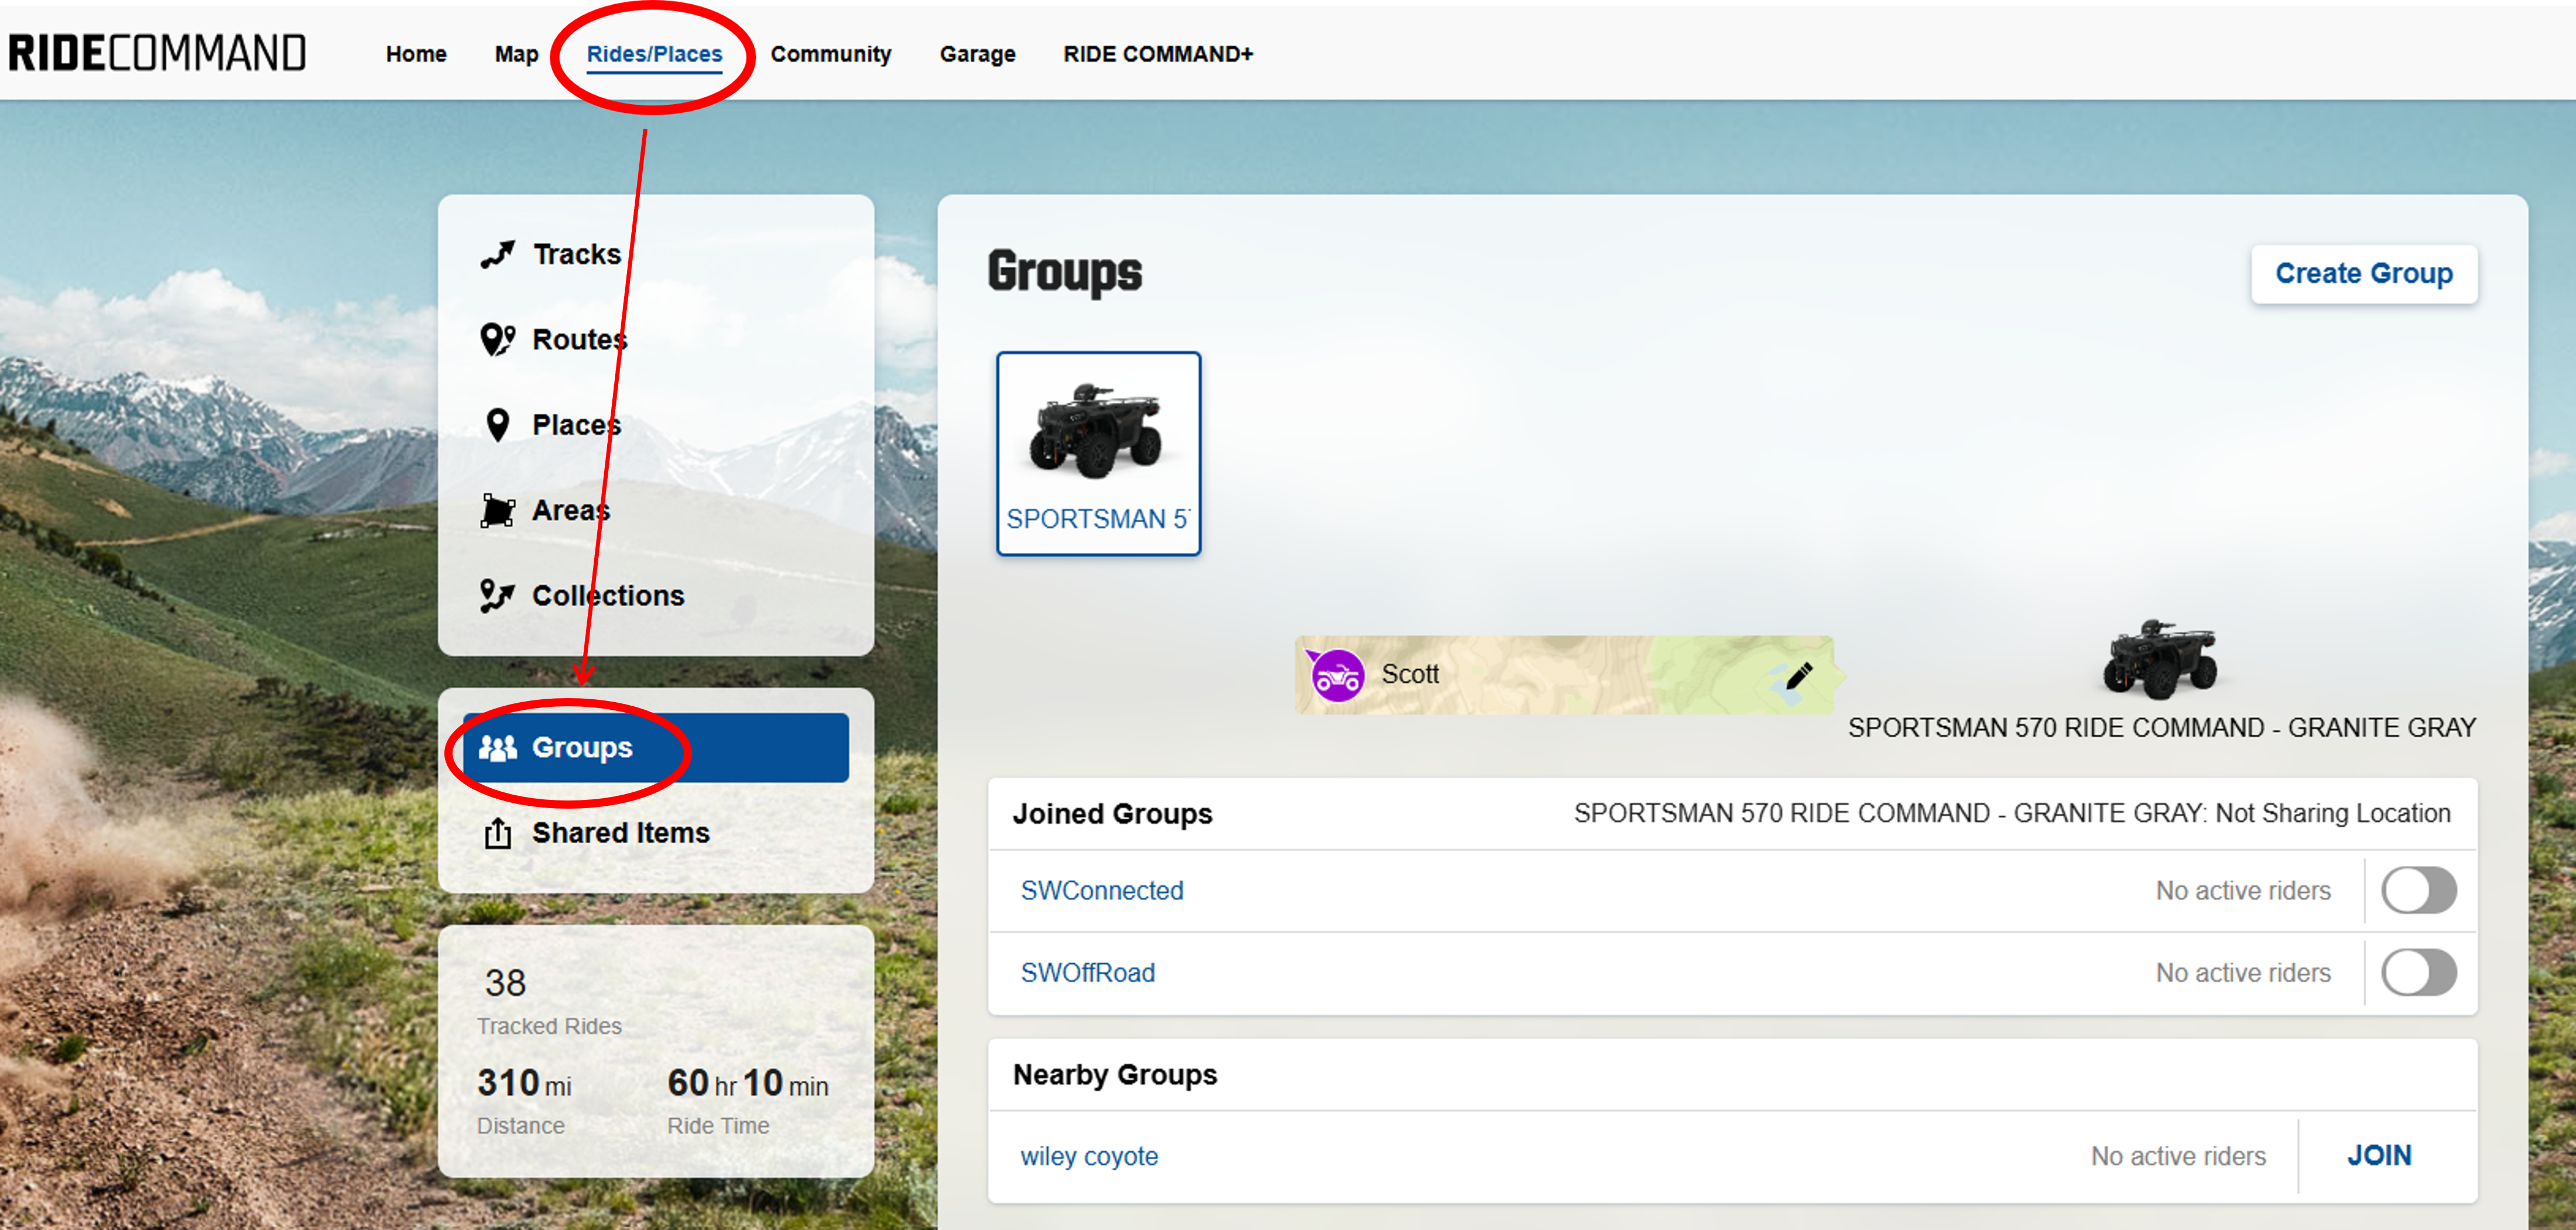
Task: Edit Scott rider name with pencil icon
Action: [x=1799, y=675]
